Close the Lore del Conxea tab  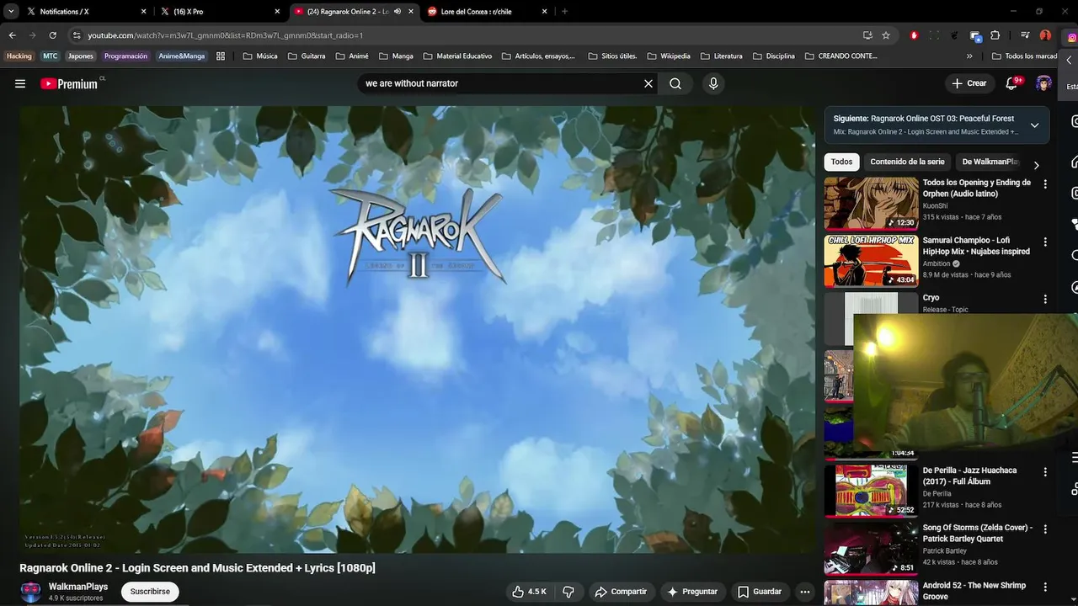point(545,12)
